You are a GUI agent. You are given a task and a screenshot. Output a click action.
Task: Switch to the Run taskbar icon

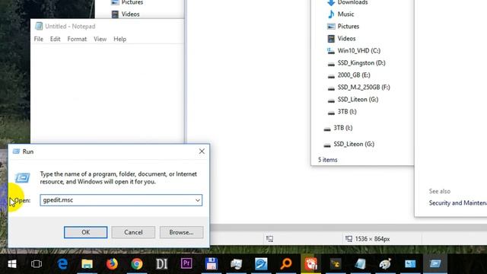click(435, 264)
